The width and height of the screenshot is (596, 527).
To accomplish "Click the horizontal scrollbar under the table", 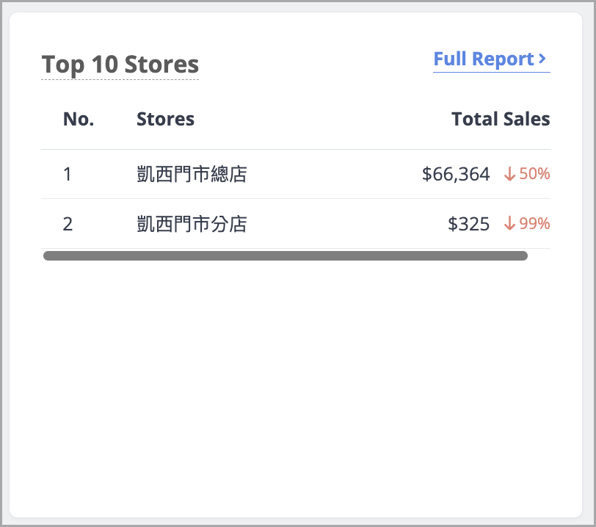I will pos(285,256).
